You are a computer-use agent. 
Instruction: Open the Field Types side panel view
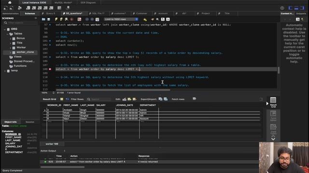tap(273, 129)
